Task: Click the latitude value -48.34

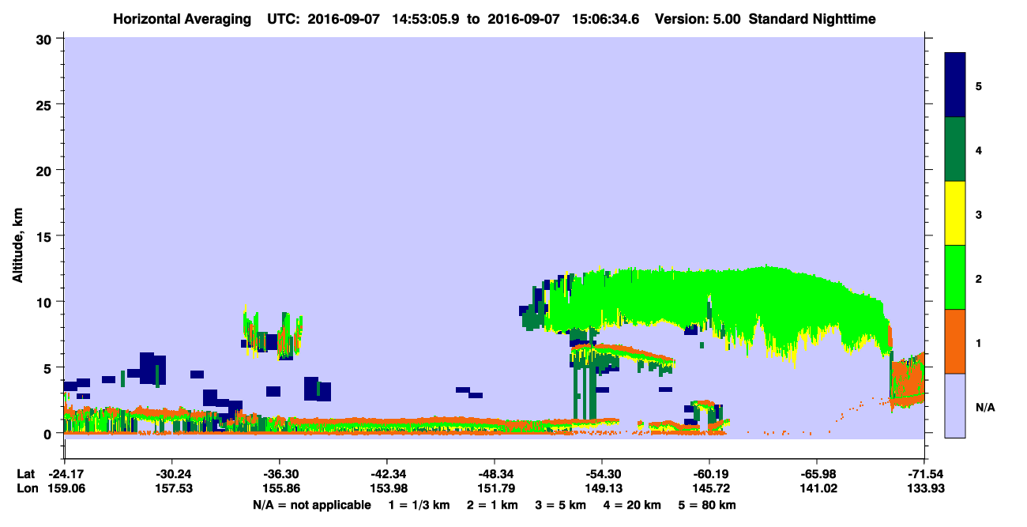Action: coord(494,473)
